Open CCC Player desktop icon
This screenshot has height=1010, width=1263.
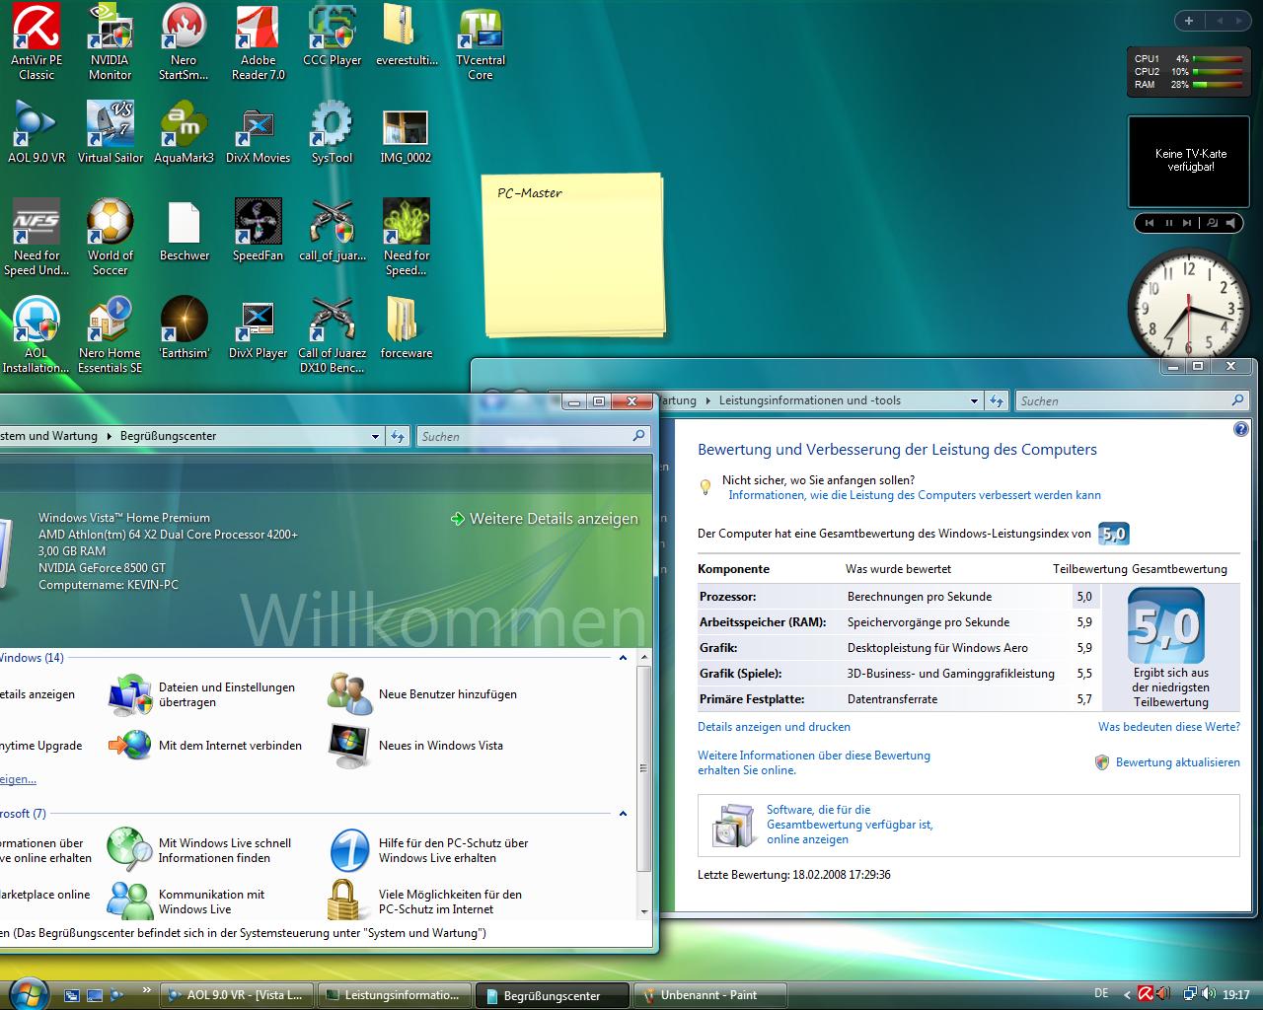tap(332, 36)
